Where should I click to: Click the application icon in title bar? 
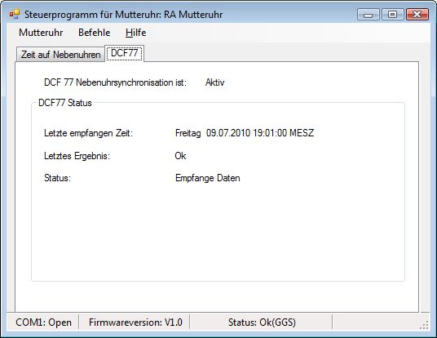click(15, 14)
